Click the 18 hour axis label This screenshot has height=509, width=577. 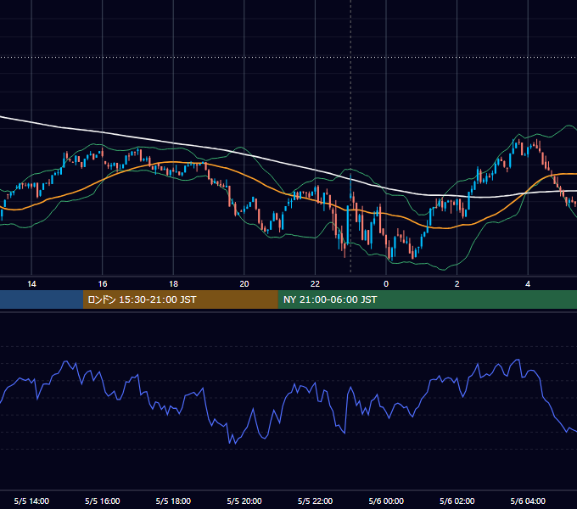[173, 284]
